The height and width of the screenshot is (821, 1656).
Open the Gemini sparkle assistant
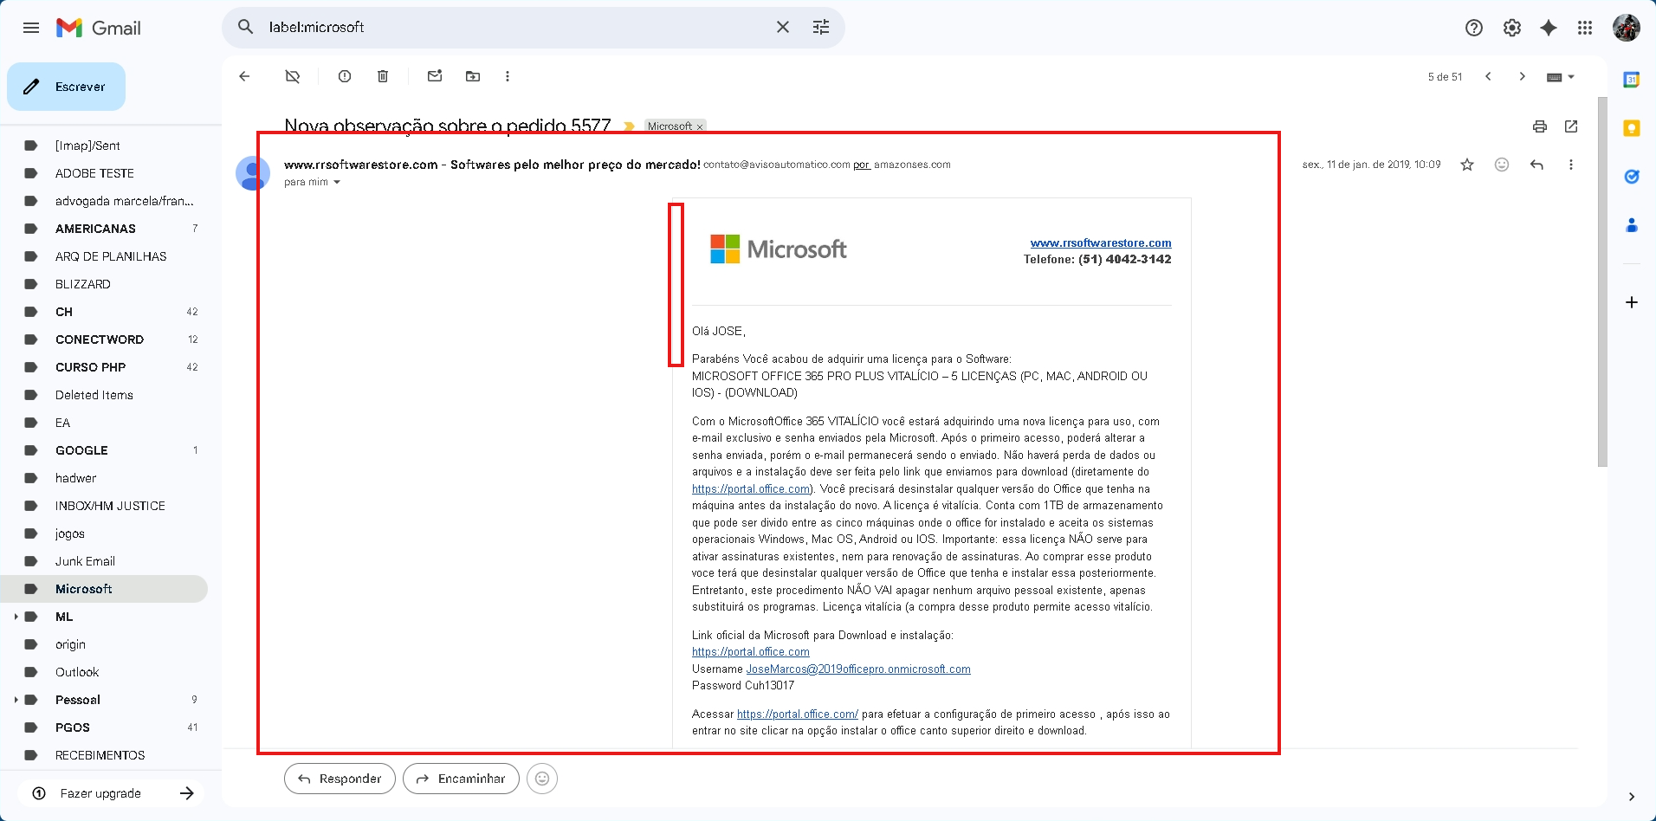click(1549, 28)
